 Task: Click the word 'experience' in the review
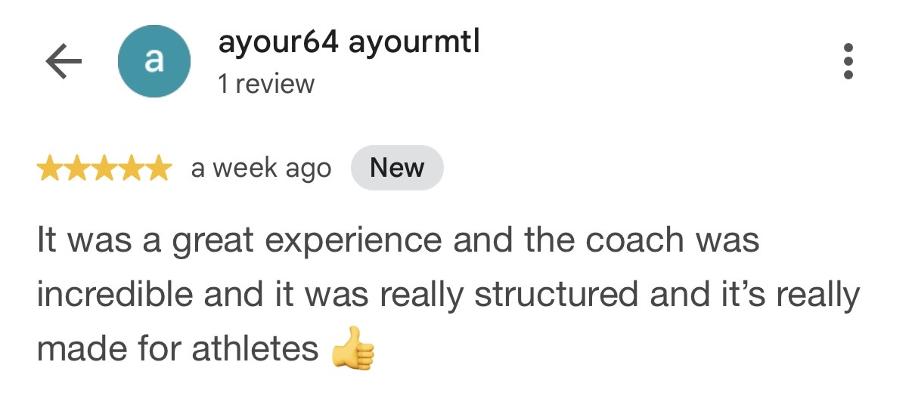(355, 242)
